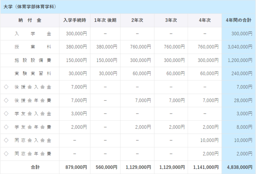Click the 3,040,000円 tuition total cell

[x=240, y=47]
